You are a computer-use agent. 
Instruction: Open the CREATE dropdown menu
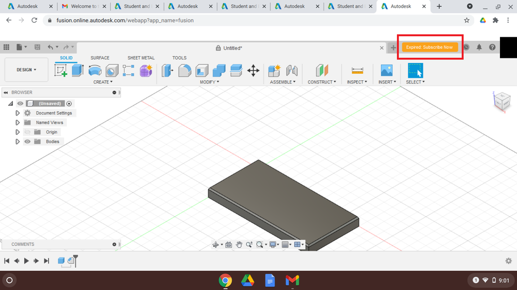pos(103,82)
